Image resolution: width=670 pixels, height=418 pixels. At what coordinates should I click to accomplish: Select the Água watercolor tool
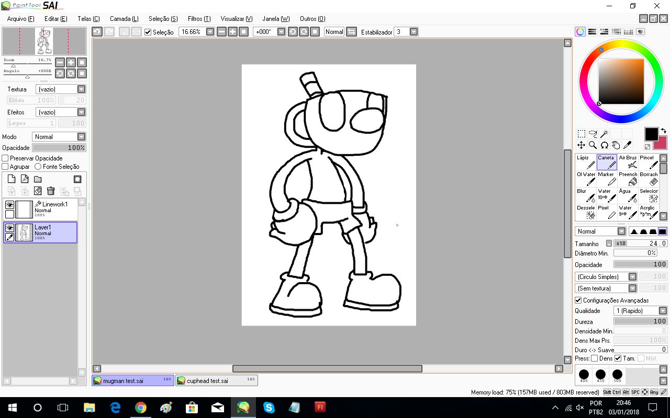click(628, 195)
